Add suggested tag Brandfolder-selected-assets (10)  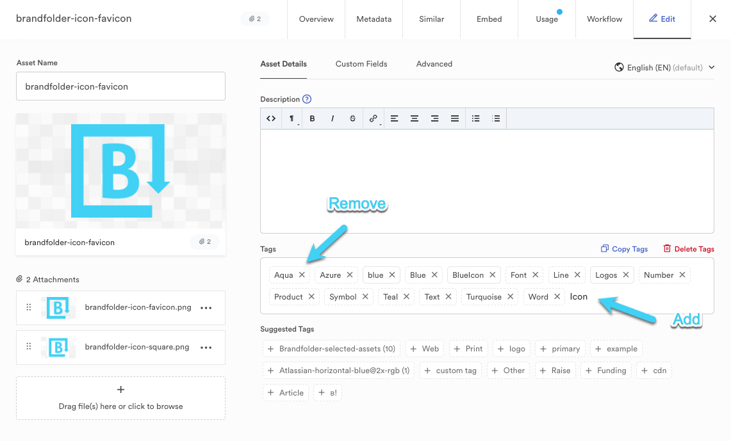331,349
